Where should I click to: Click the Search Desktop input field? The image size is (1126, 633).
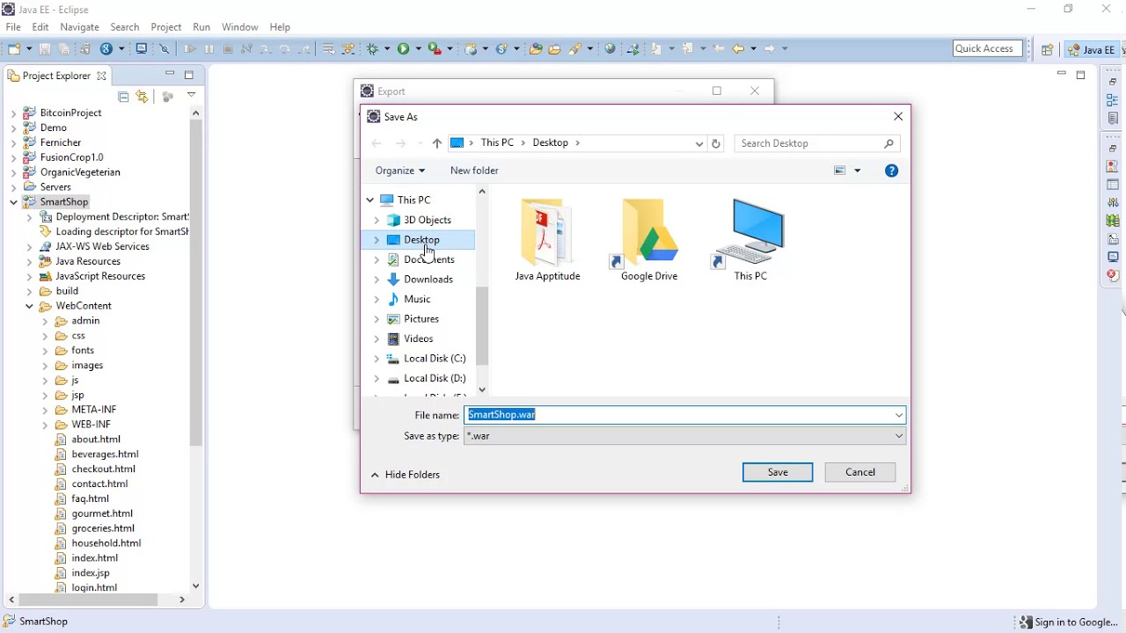[817, 143]
